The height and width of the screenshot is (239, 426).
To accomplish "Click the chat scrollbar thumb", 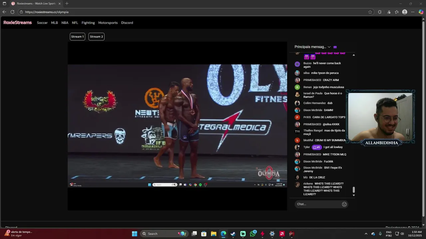I will coord(354,190).
